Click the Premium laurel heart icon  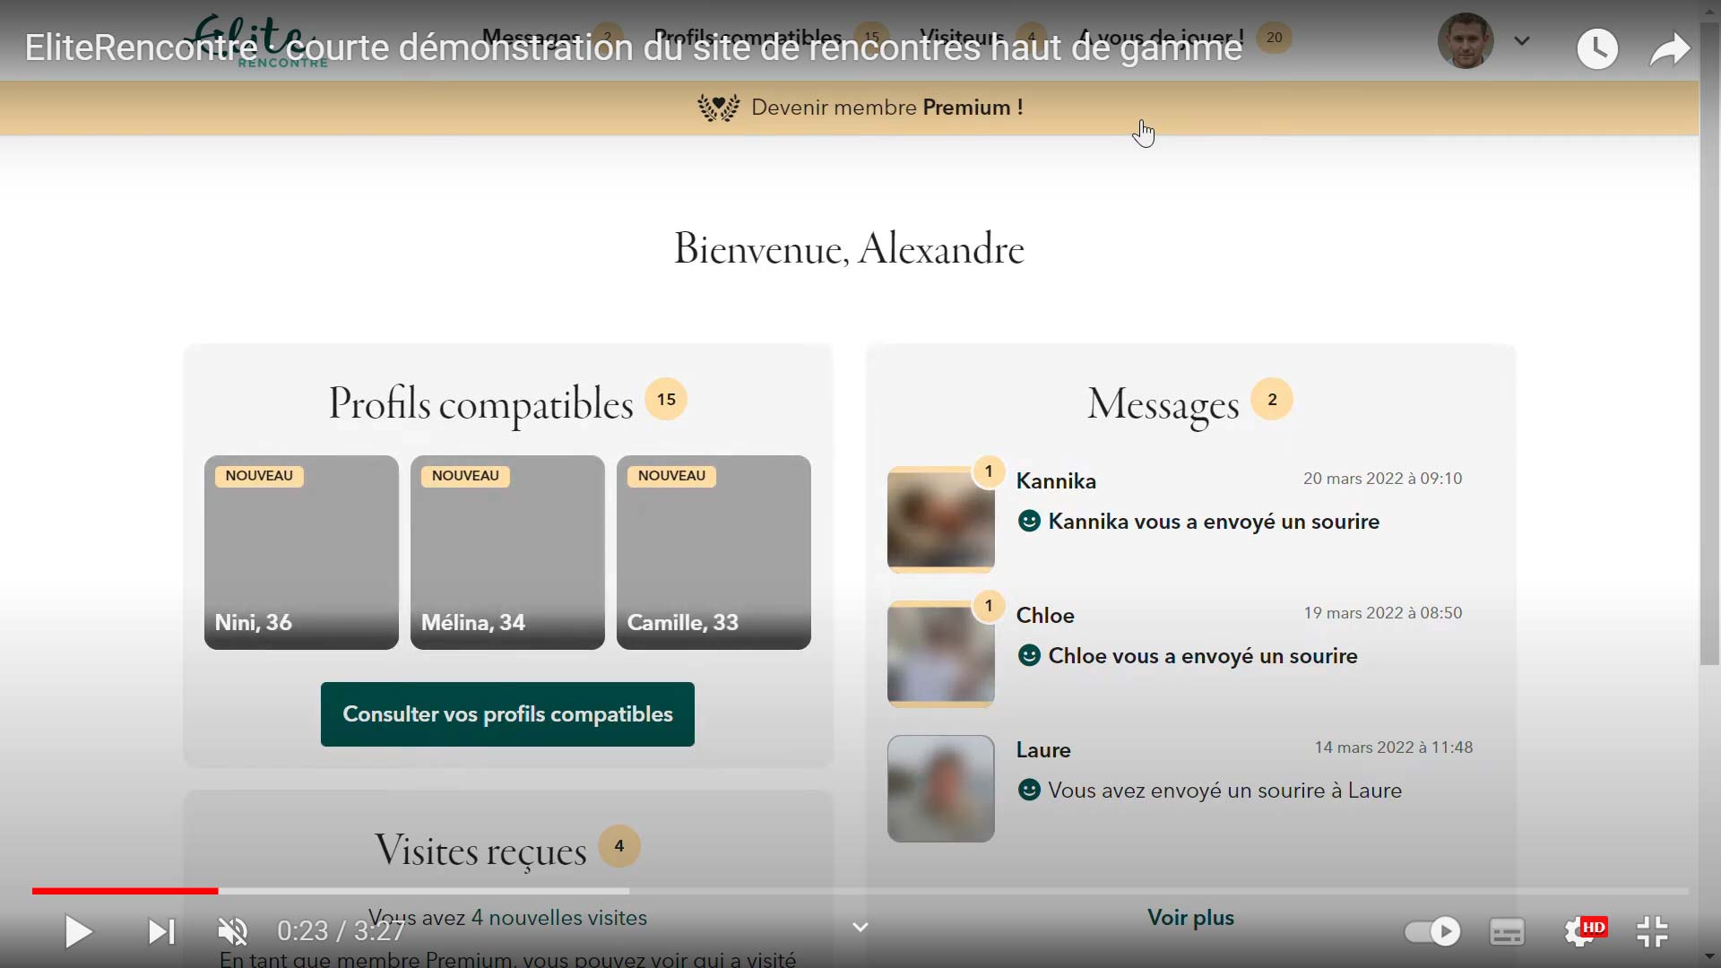tap(719, 108)
